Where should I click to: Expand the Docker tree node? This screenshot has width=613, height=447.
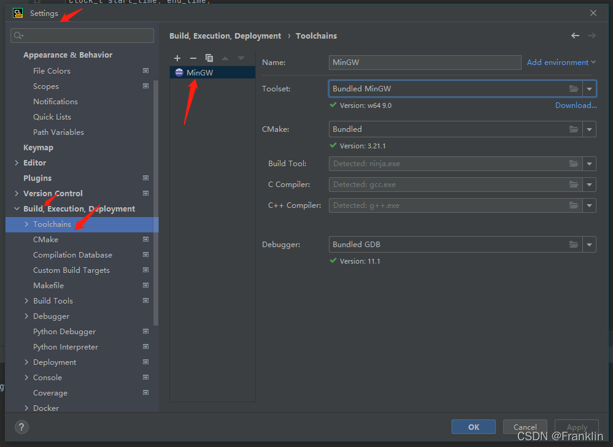pyautogui.click(x=26, y=408)
